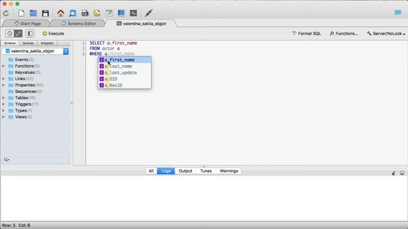Expand the Views folder
Screen dimensions: 408x229
pyautogui.click(x=4, y=117)
